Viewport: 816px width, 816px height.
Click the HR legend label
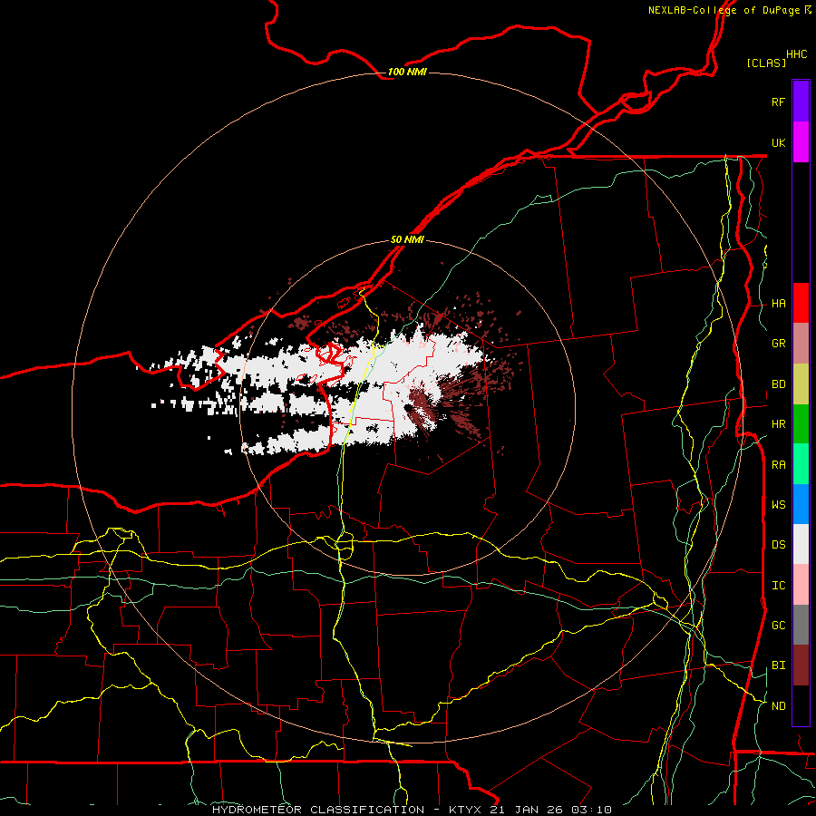779,424
